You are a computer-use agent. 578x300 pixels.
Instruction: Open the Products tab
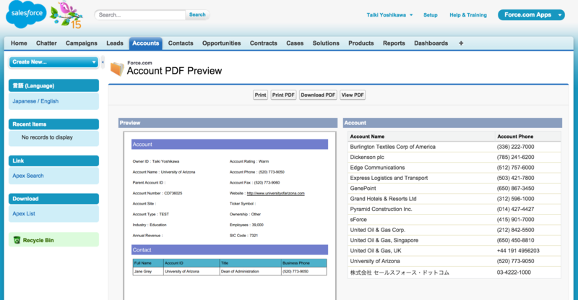click(361, 43)
